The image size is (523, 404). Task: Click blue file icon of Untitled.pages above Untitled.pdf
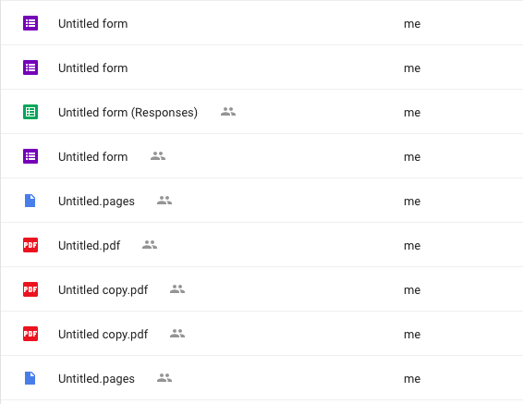pyautogui.click(x=30, y=201)
